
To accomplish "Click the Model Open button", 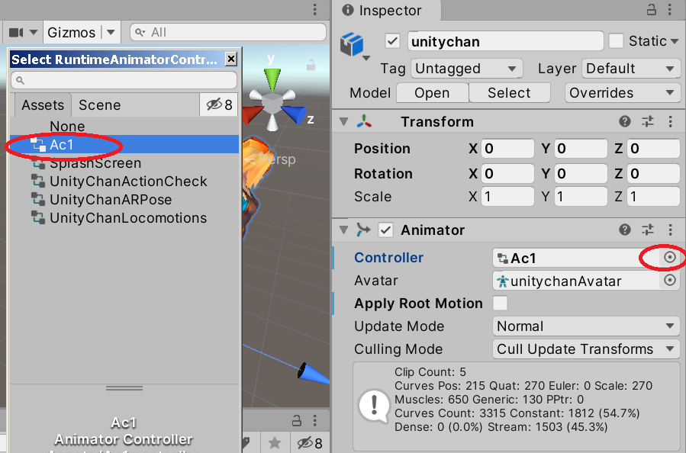I will (432, 93).
